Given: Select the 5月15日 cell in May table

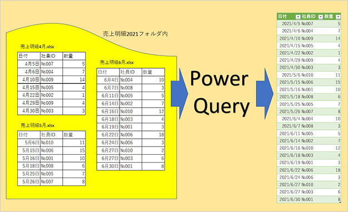Looking at the screenshot, I should click(x=29, y=150).
